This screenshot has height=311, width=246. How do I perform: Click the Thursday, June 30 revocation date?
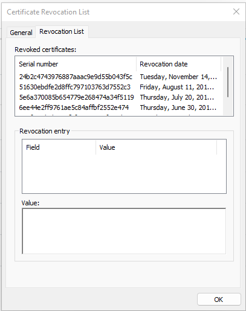coord(178,107)
